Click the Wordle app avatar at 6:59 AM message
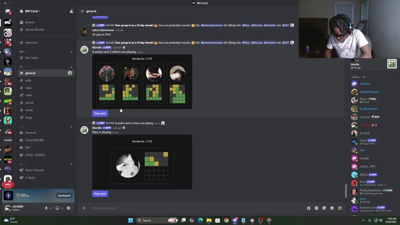Screen dimensions: 400x225 point(84,130)
